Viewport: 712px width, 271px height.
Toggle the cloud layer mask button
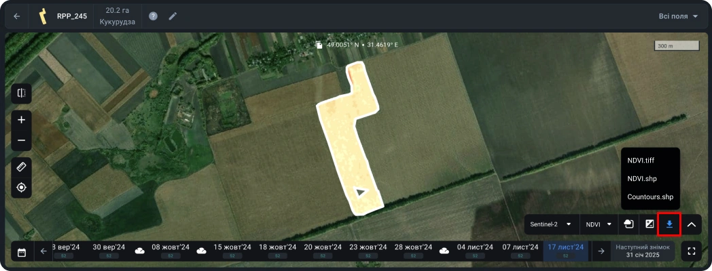[628, 224]
